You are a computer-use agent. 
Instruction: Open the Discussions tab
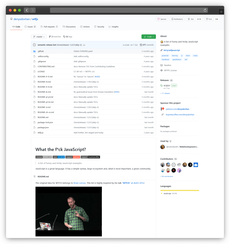point(69,27)
